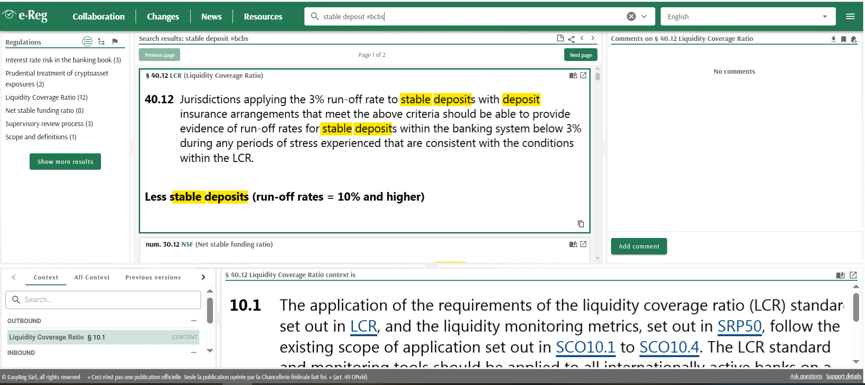
Task: Open the Changes menu
Action: [163, 16]
